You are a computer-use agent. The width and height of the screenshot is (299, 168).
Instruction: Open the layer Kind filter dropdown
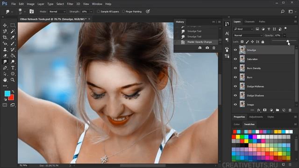[x=243, y=29]
